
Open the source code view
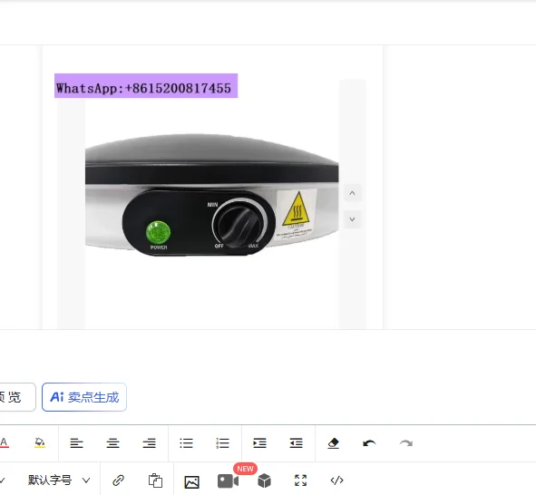pos(336,480)
